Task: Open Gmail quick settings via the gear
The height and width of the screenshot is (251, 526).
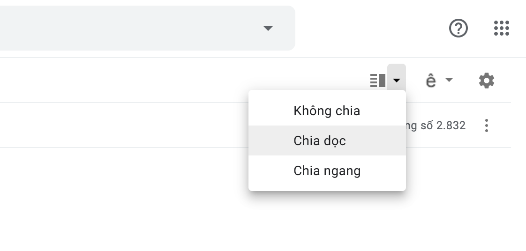Action: pyautogui.click(x=486, y=81)
